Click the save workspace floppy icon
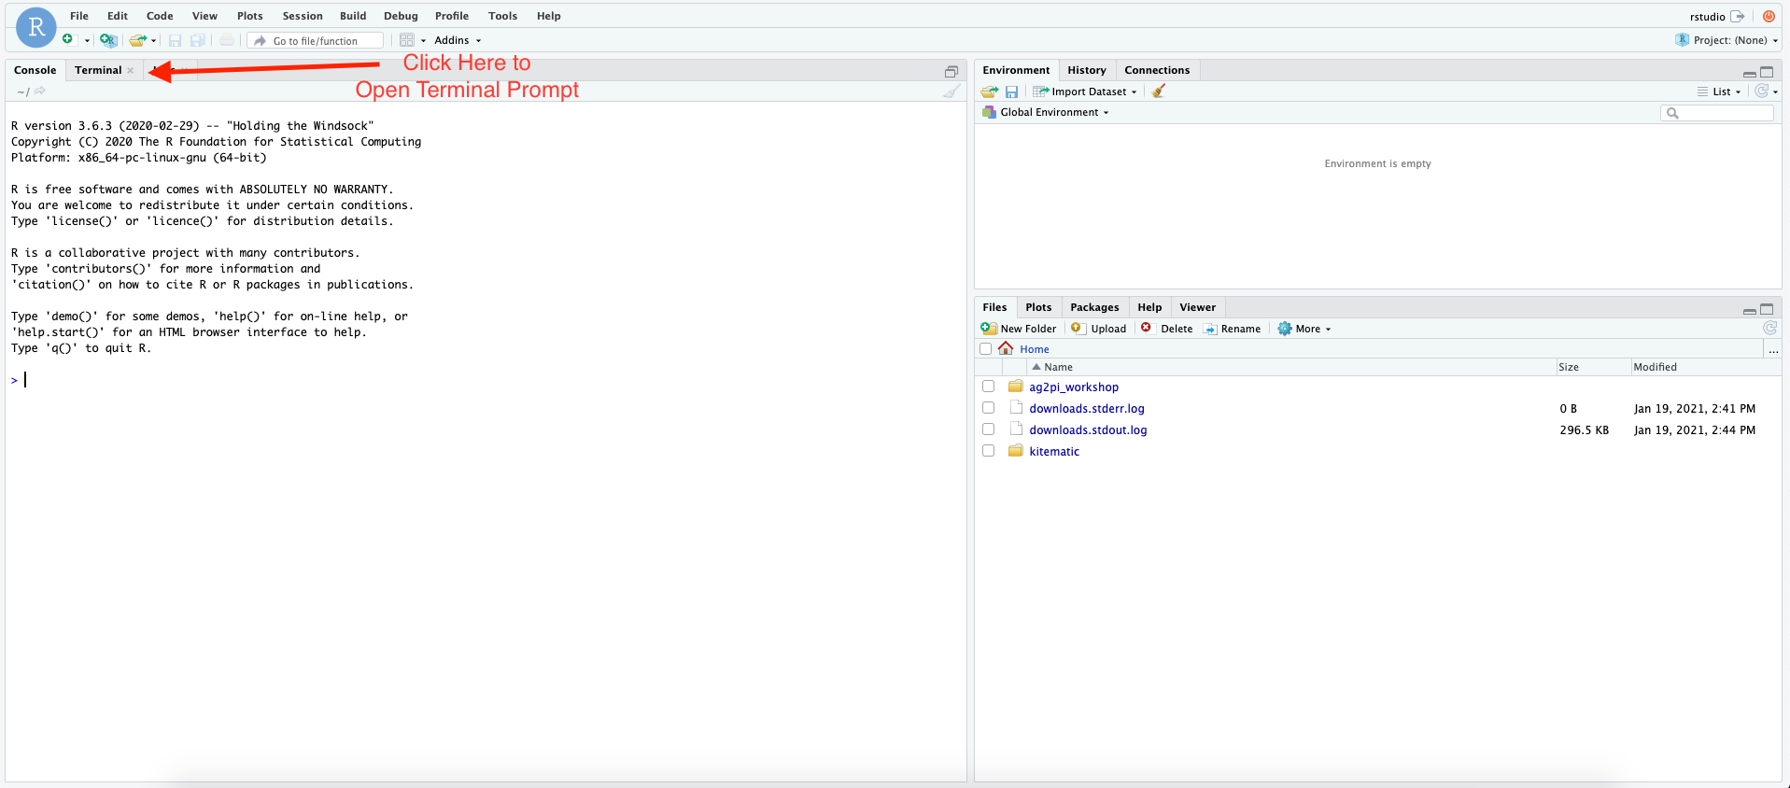The width and height of the screenshot is (1790, 788). pos(1011,91)
